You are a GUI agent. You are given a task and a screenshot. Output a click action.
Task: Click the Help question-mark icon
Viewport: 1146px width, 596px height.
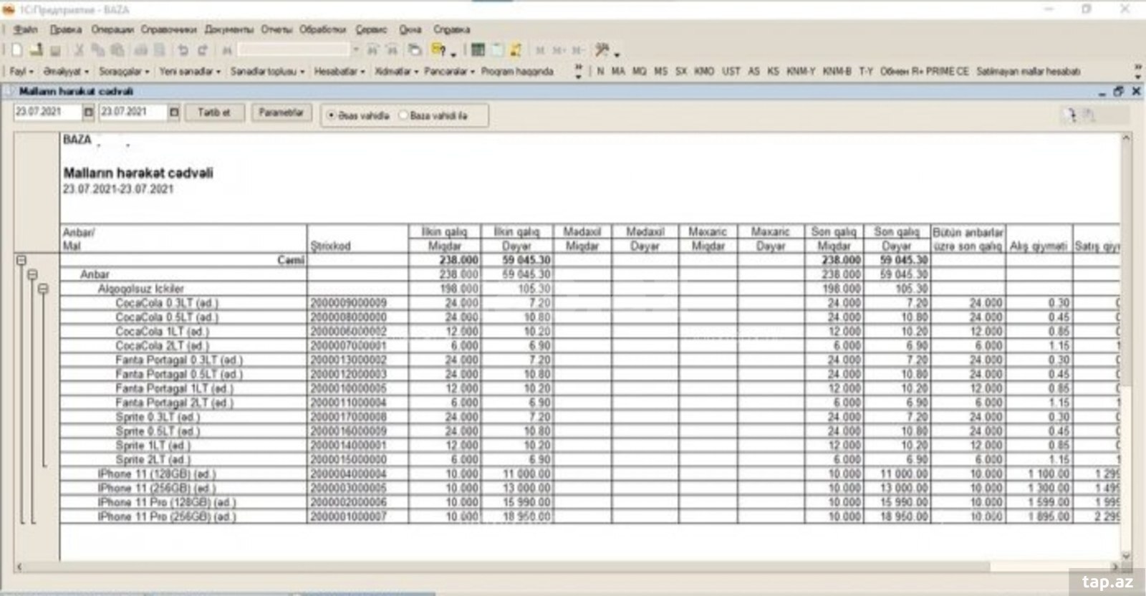click(x=438, y=50)
